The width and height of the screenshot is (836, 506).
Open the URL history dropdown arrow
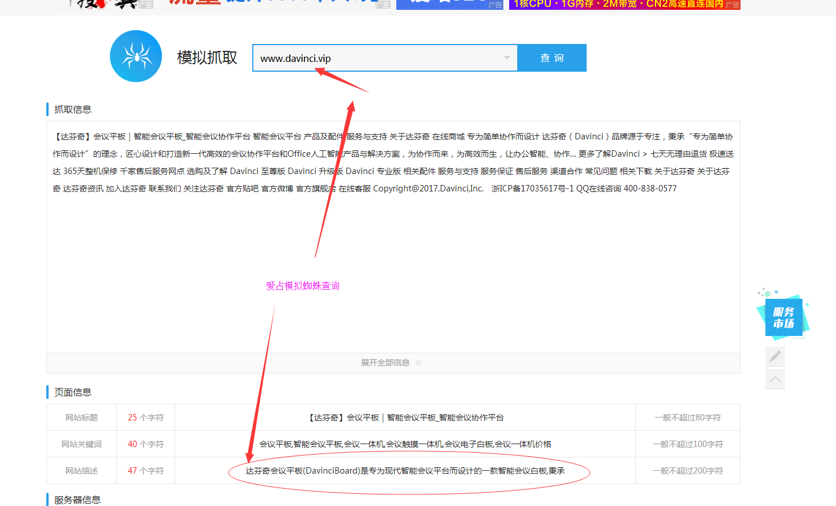pyautogui.click(x=507, y=58)
